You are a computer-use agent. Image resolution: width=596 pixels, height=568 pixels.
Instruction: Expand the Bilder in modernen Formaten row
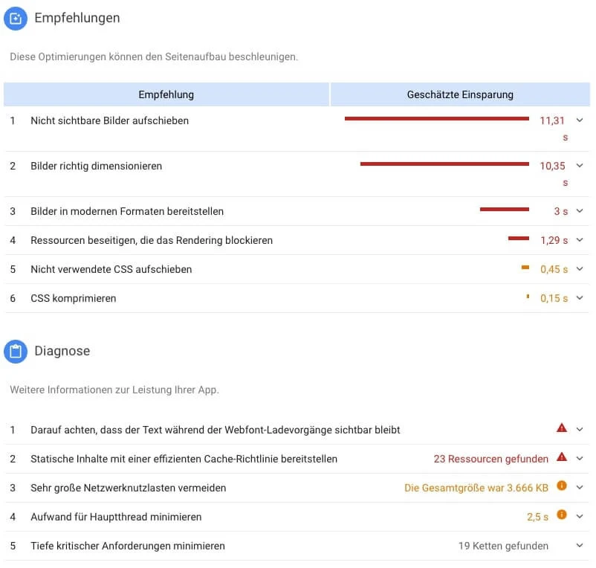[x=580, y=211]
